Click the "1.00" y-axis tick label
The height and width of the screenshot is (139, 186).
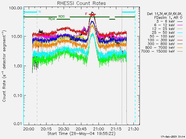click(18, 66)
